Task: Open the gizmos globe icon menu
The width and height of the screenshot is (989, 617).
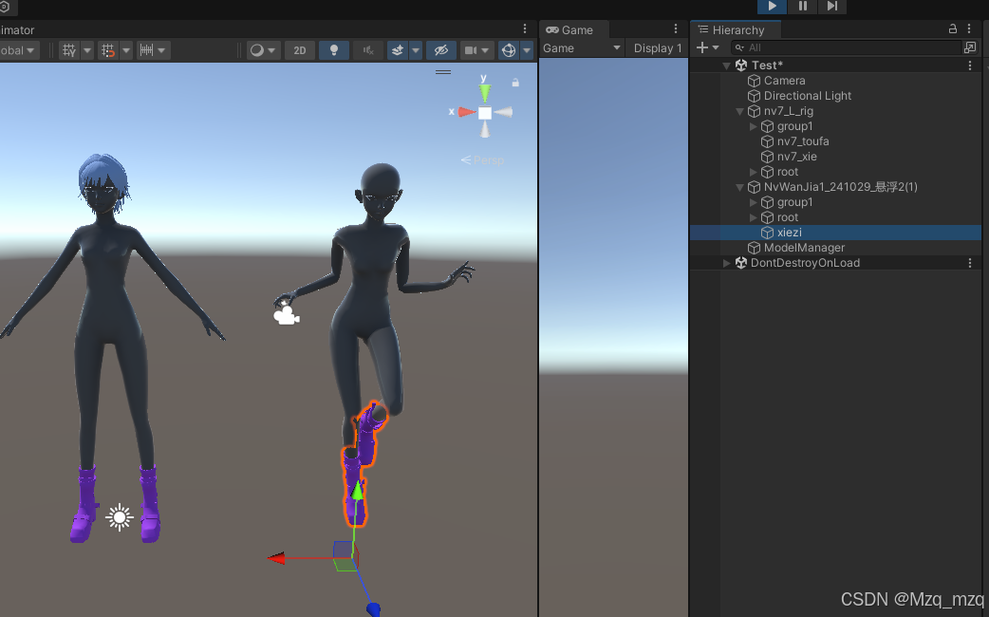Action: pos(508,49)
